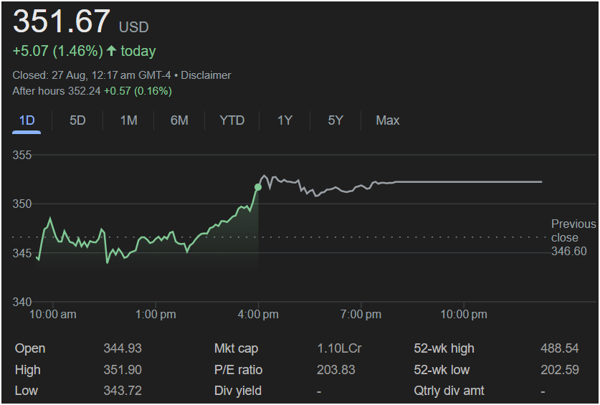Screen dimensions: 600x405
Task: Select the 1Y range tab
Action: [285, 120]
